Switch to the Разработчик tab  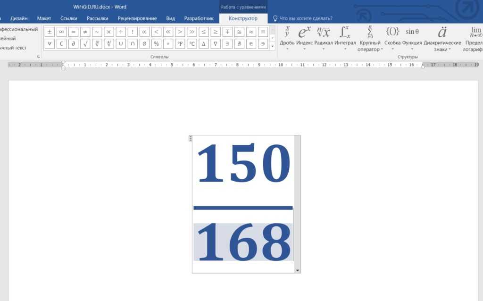tap(199, 18)
